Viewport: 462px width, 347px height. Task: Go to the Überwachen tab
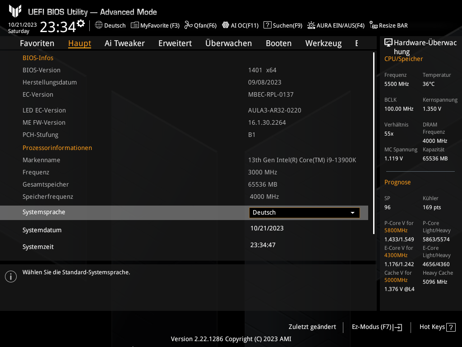[228, 43]
